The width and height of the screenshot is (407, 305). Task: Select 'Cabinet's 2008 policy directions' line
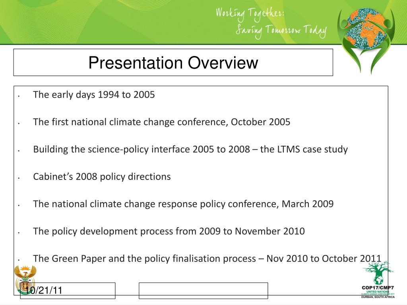point(102,177)
